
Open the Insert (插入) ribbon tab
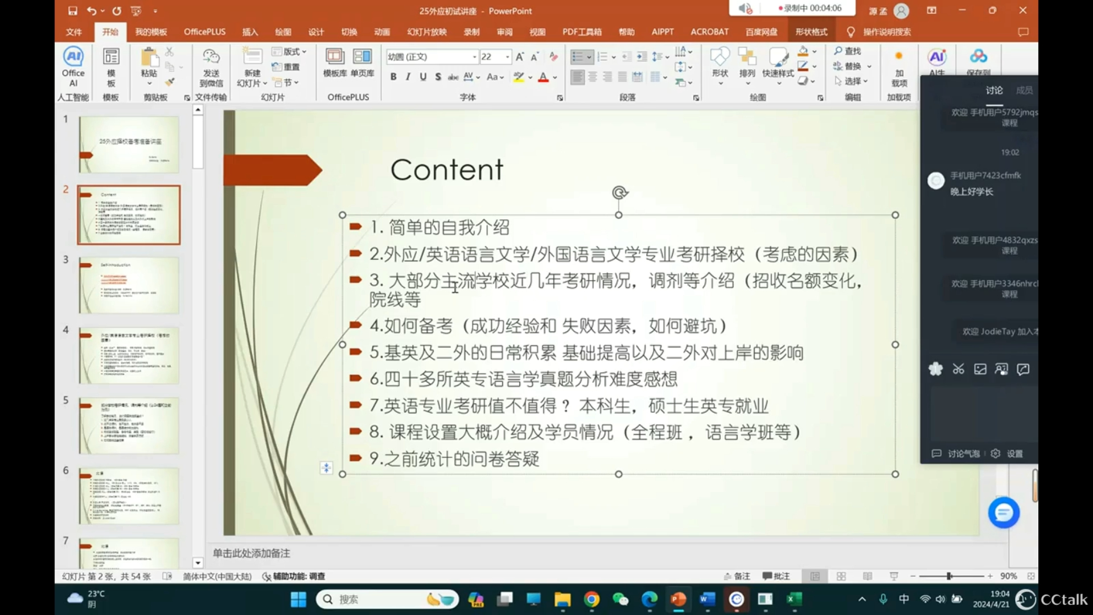(x=250, y=32)
